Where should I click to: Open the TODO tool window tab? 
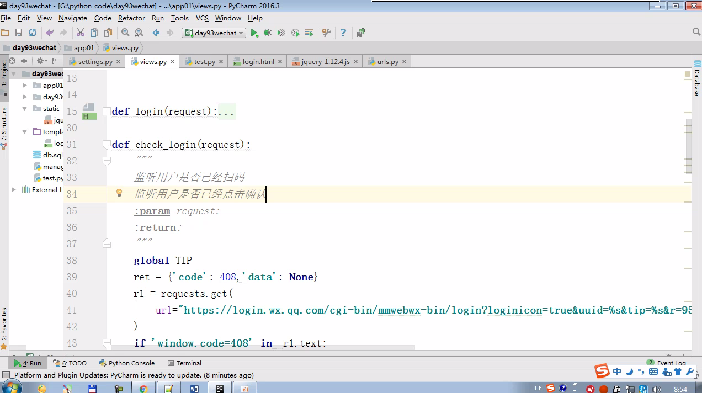click(x=70, y=363)
